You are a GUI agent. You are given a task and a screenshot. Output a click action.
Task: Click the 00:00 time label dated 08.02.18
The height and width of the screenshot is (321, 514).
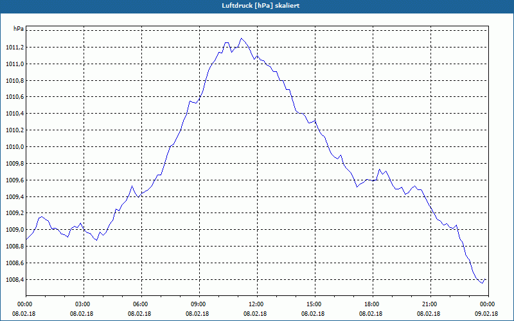click(26, 304)
